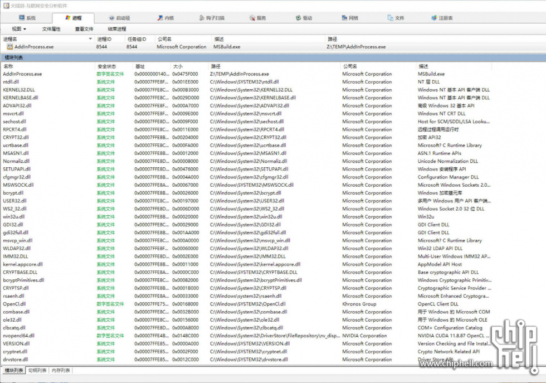Switch to the 句柄列表 bottom tab

[x=37, y=370]
